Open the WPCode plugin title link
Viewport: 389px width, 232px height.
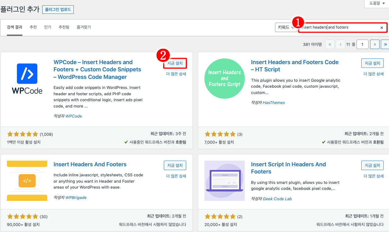tap(97, 69)
